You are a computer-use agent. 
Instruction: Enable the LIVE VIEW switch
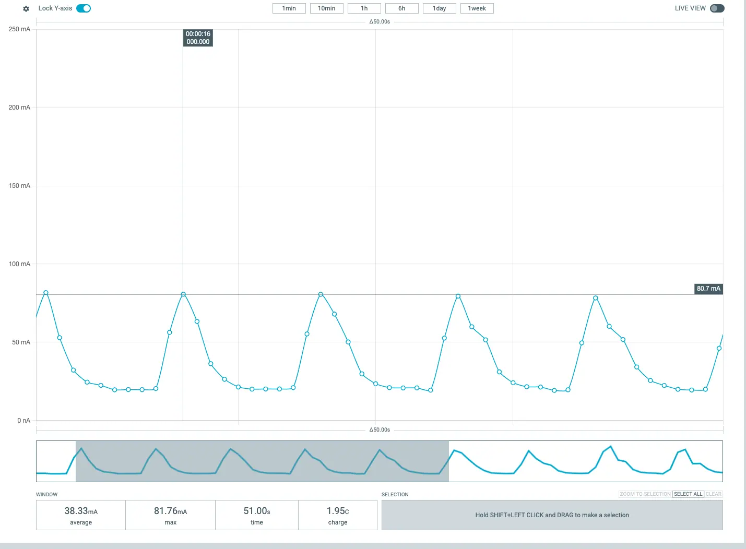tap(717, 8)
